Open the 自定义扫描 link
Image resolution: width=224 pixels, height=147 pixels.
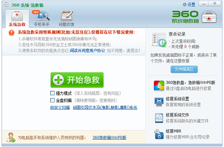[60, 107]
